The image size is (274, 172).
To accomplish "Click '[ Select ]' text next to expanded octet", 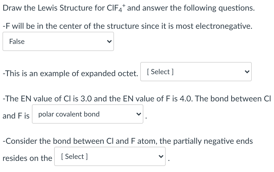I will pyautogui.click(x=160, y=72).
